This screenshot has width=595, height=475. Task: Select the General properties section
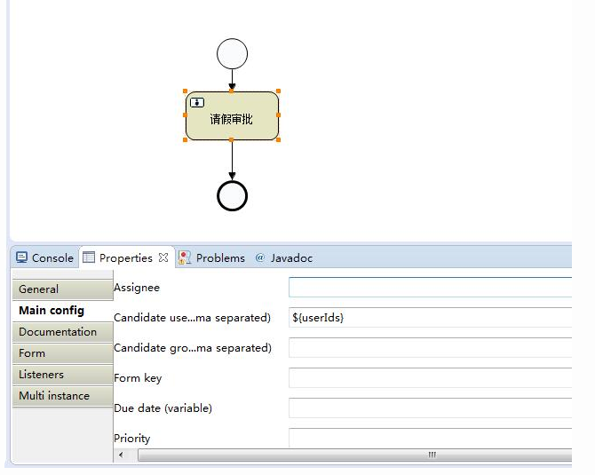tap(63, 289)
